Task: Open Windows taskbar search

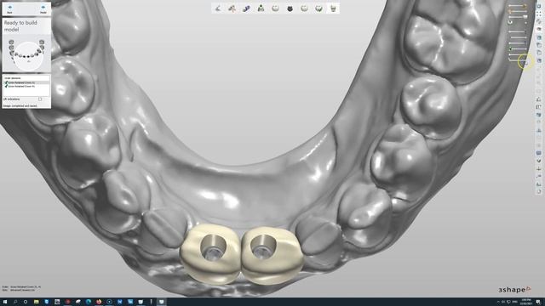Action: pyautogui.click(x=15, y=302)
